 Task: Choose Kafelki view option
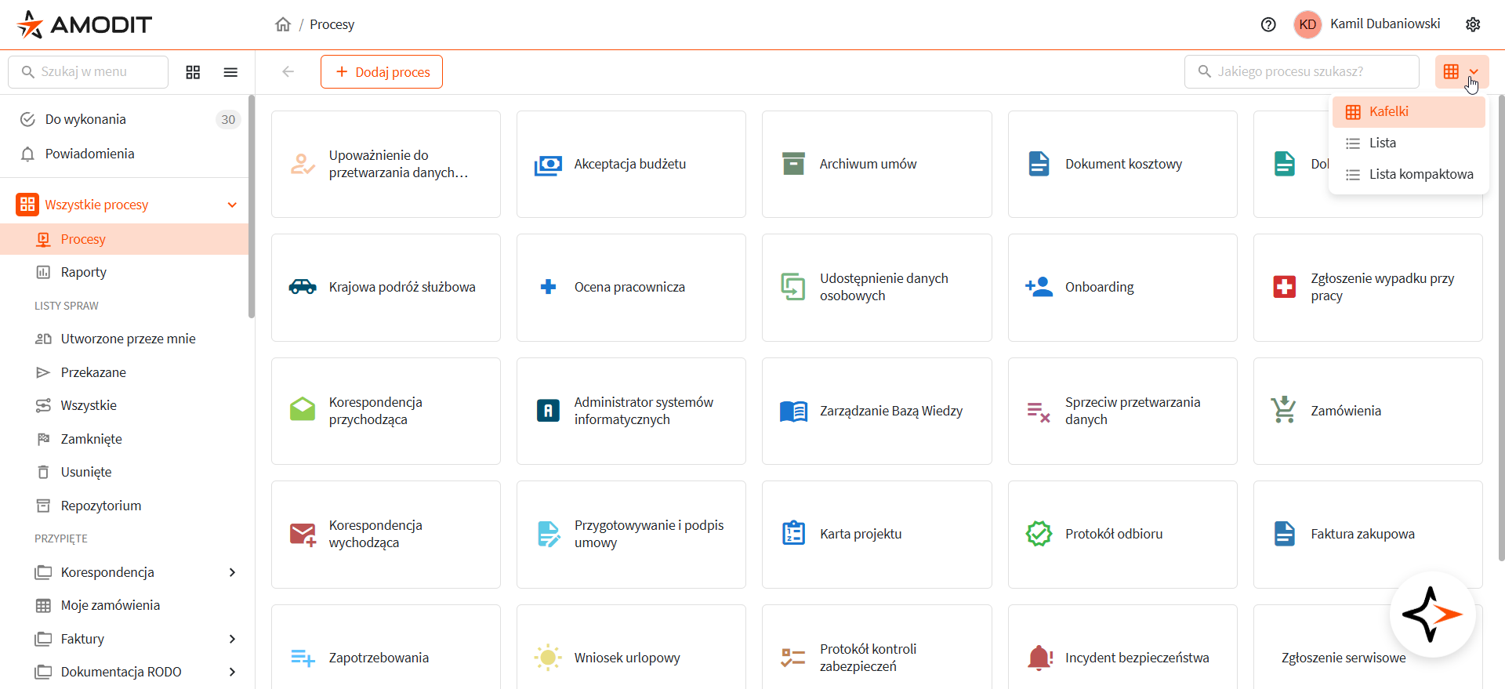(1388, 111)
